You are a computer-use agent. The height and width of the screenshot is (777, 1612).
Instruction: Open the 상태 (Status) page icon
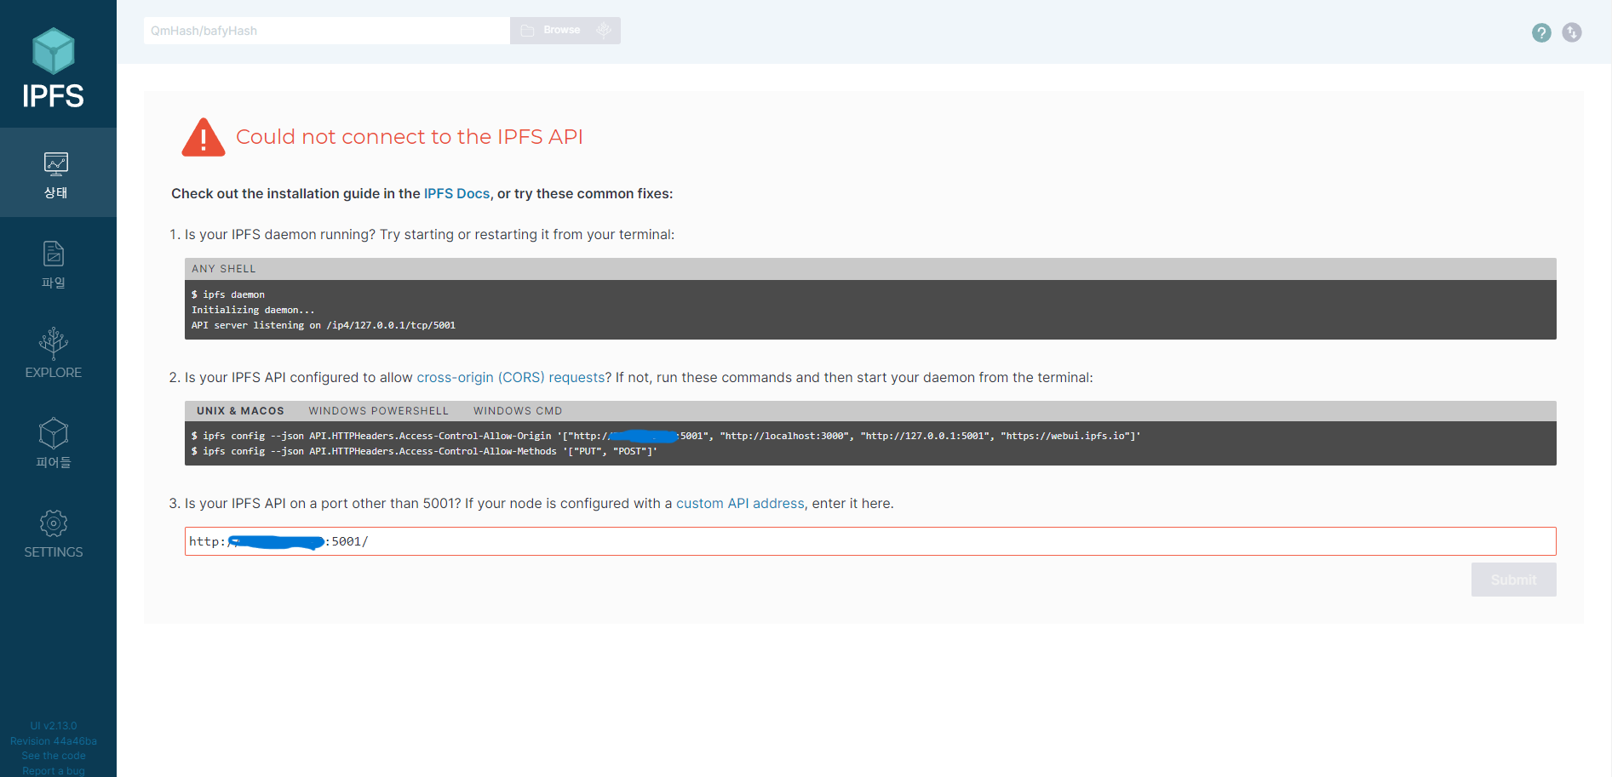click(56, 163)
